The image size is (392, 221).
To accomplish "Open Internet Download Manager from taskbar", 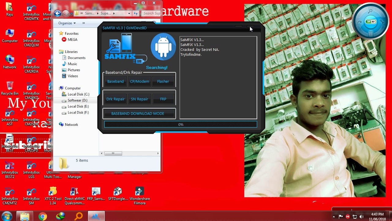I will coord(61,216).
